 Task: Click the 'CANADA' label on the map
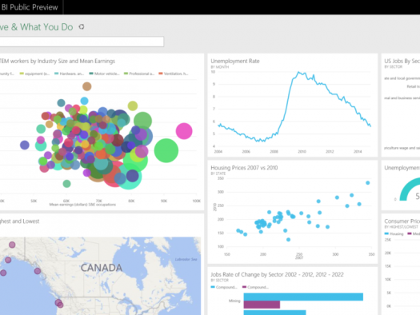[x=102, y=268]
